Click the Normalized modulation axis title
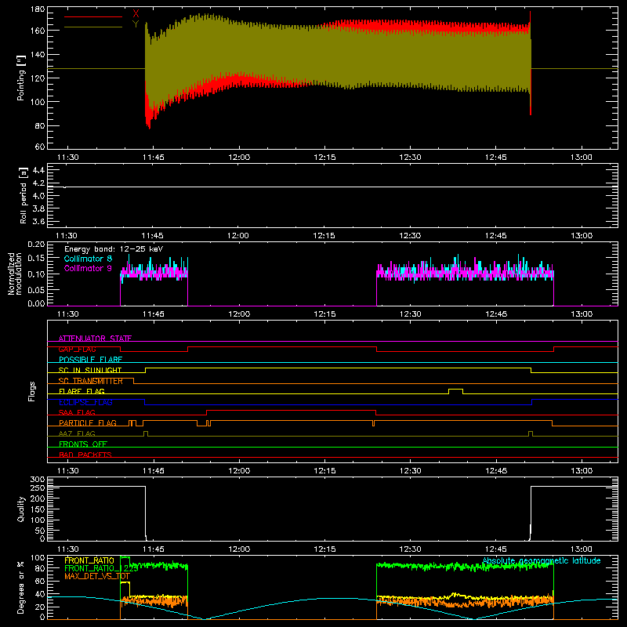 pyautogui.click(x=15, y=274)
